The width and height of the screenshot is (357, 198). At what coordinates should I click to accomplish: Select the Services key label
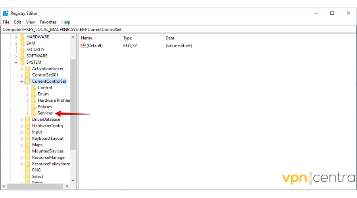(45, 113)
